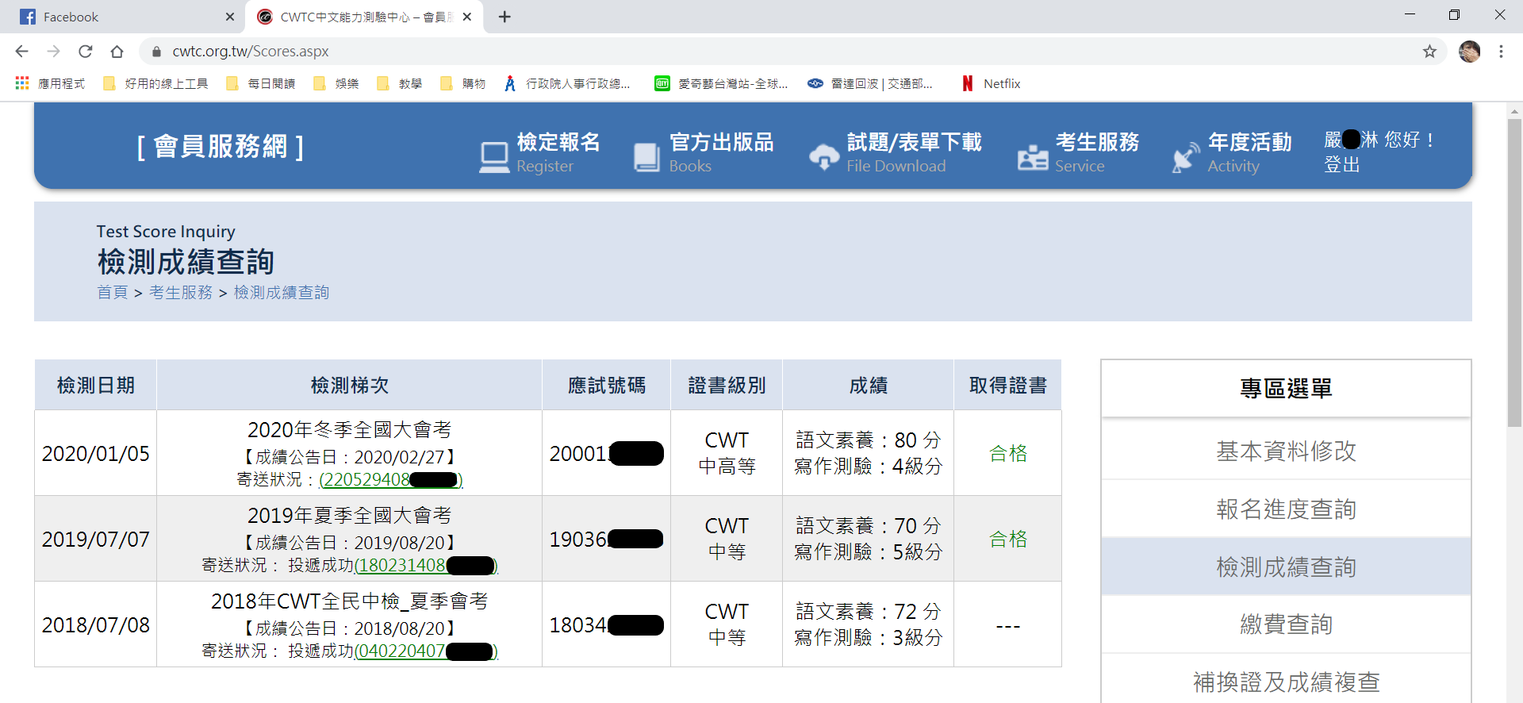Open the 教學 bookmarks folder
This screenshot has height=703, width=1523.
click(x=400, y=83)
